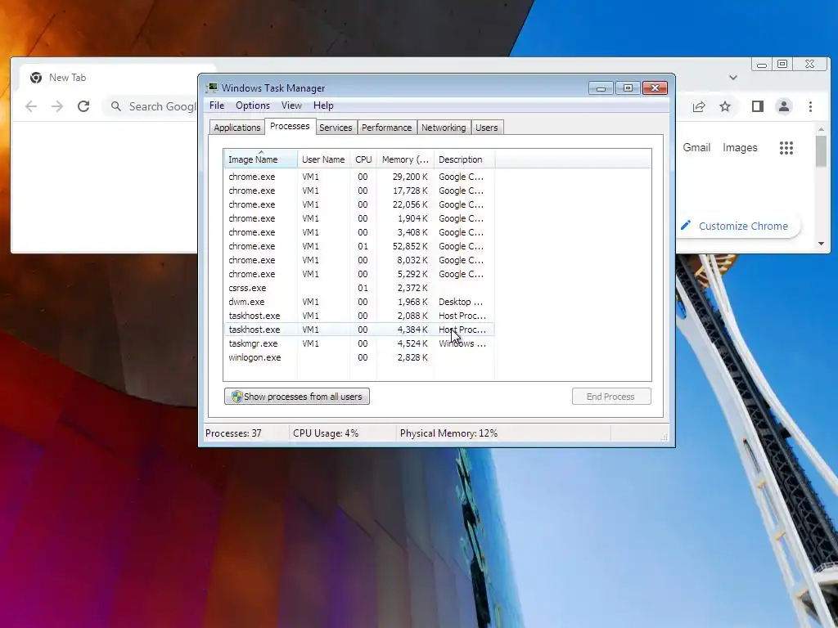Close the Windows Task Manager window
The width and height of the screenshot is (838, 628).
point(656,88)
